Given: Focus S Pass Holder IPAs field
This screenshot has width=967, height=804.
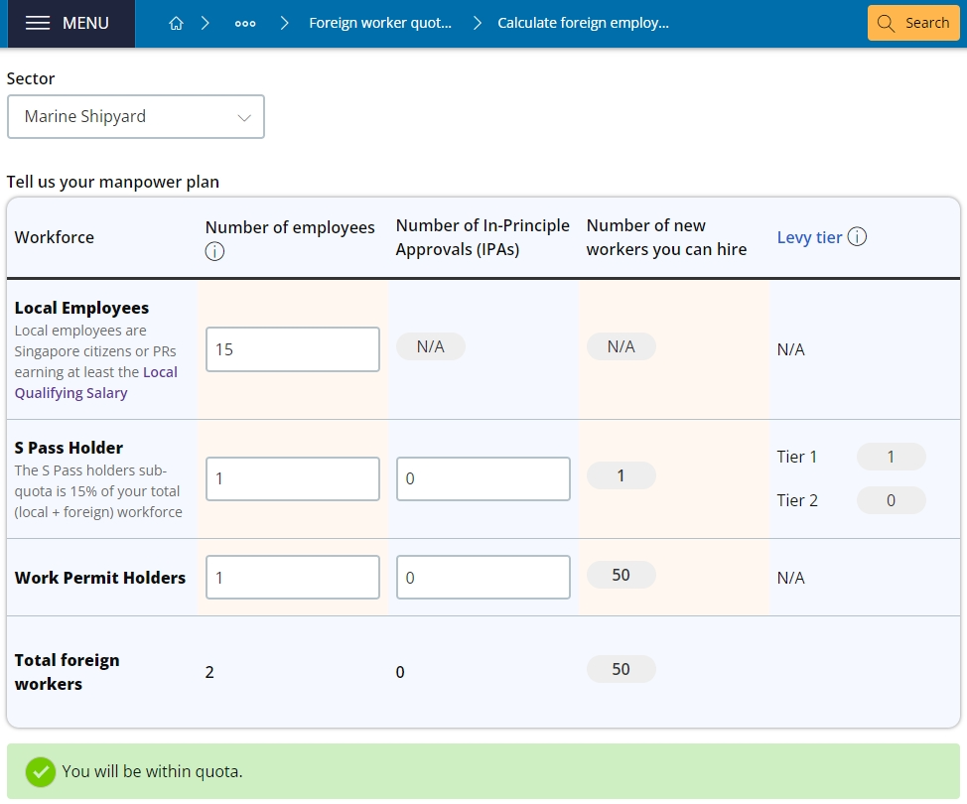Looking at the screenshot, I should 483,479.
